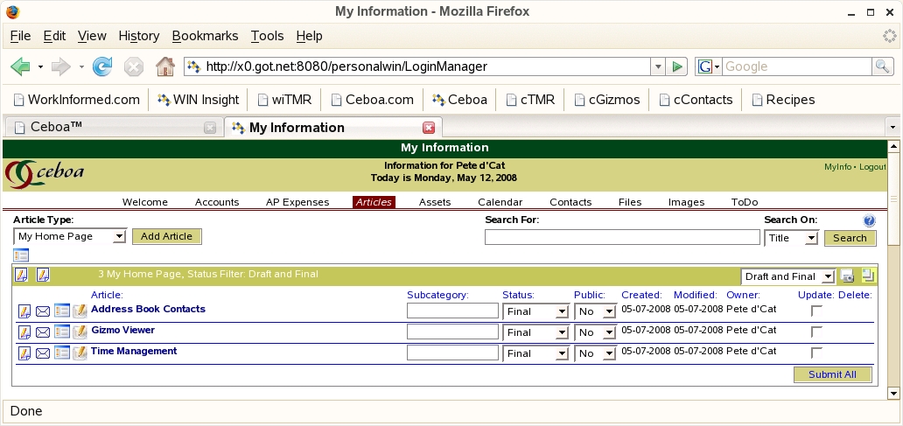Screen dimensions: 903x426
Task: Click the list icon below Article Type
Action: pos(21,255)
